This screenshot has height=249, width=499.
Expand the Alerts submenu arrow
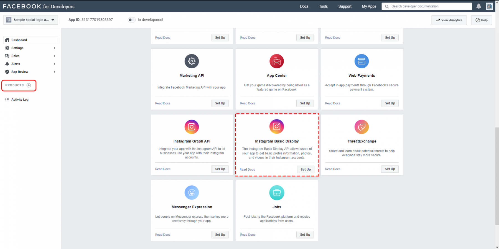[x=54, y=64]
